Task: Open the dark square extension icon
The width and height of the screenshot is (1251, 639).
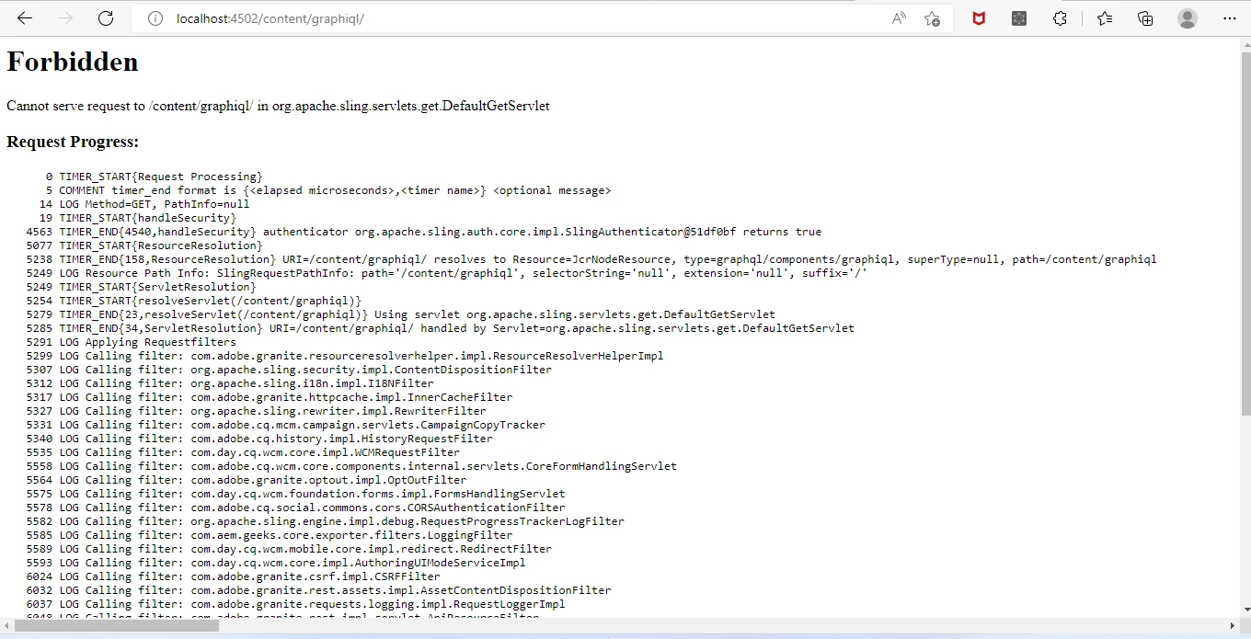Action: [x=1019, y=18]
